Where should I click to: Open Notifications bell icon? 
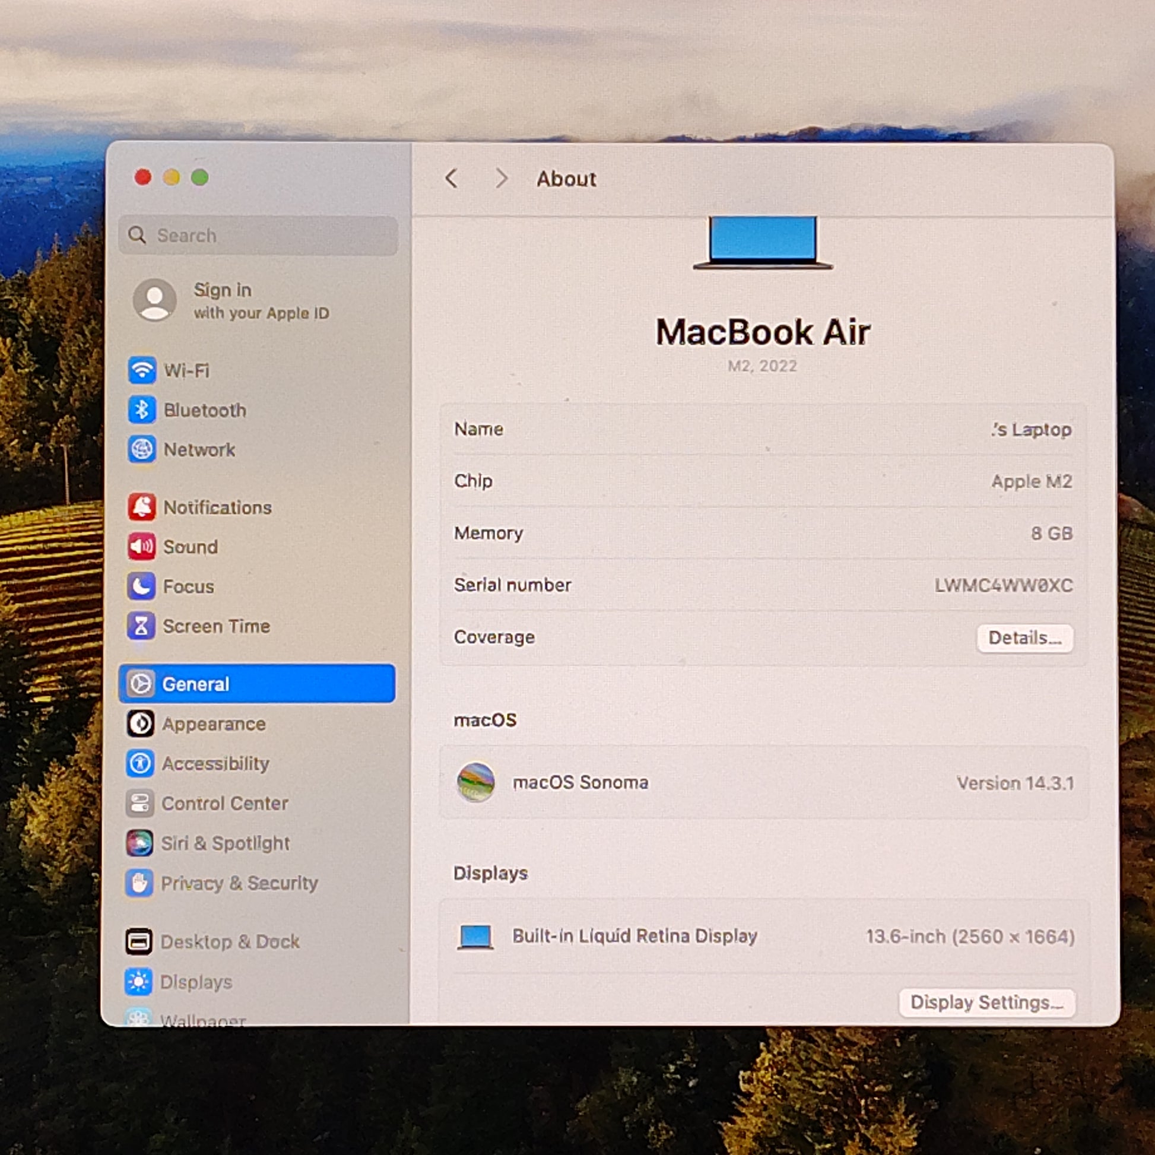[x=142, y=507]
